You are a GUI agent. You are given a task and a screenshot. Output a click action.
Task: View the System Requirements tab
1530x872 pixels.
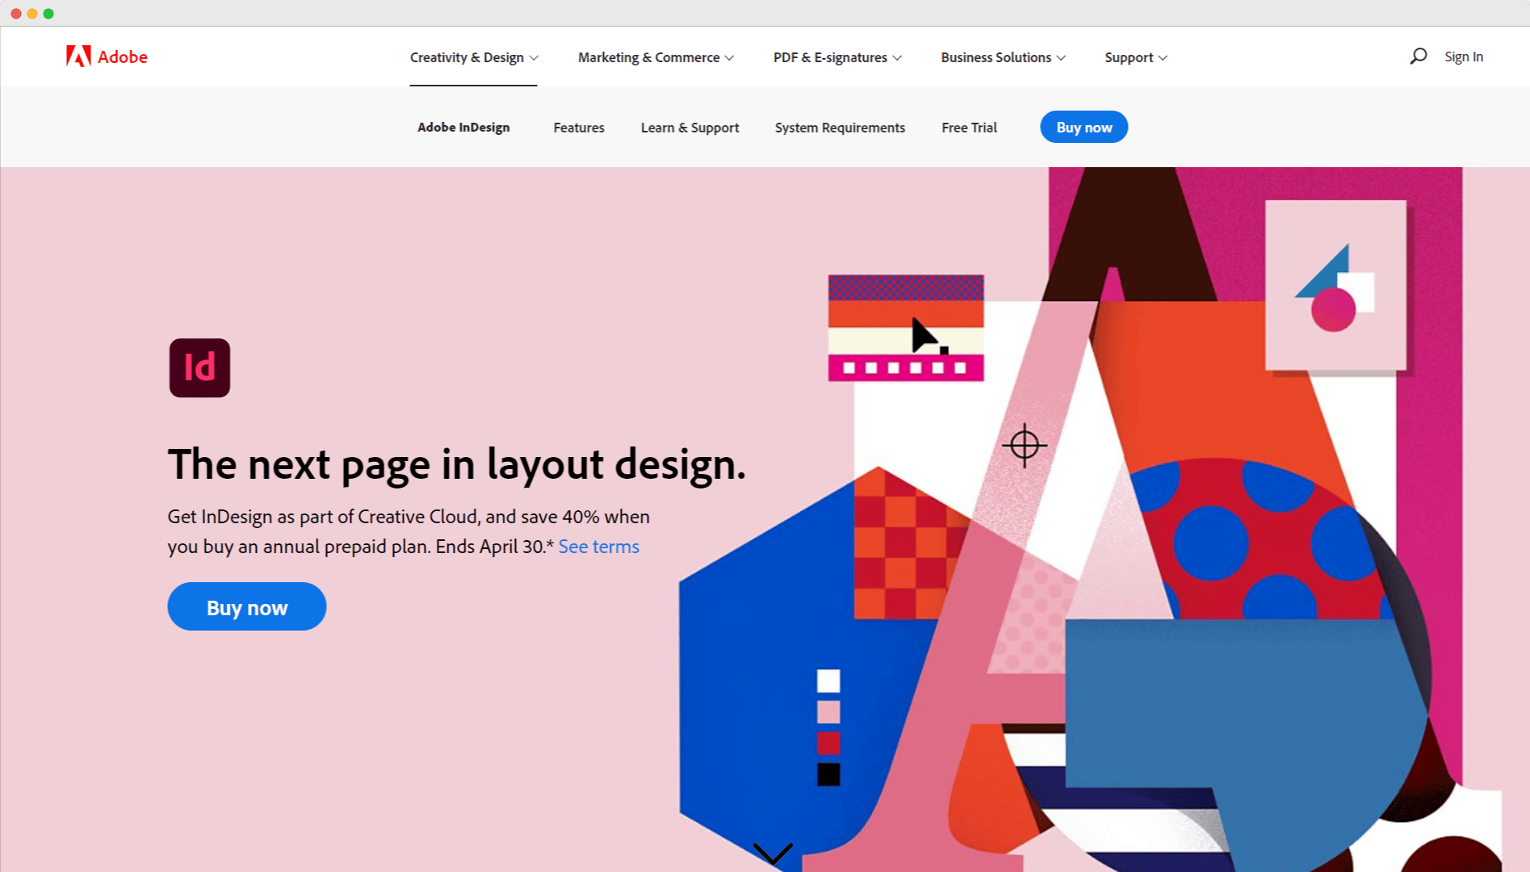click(x=840, y=128)
